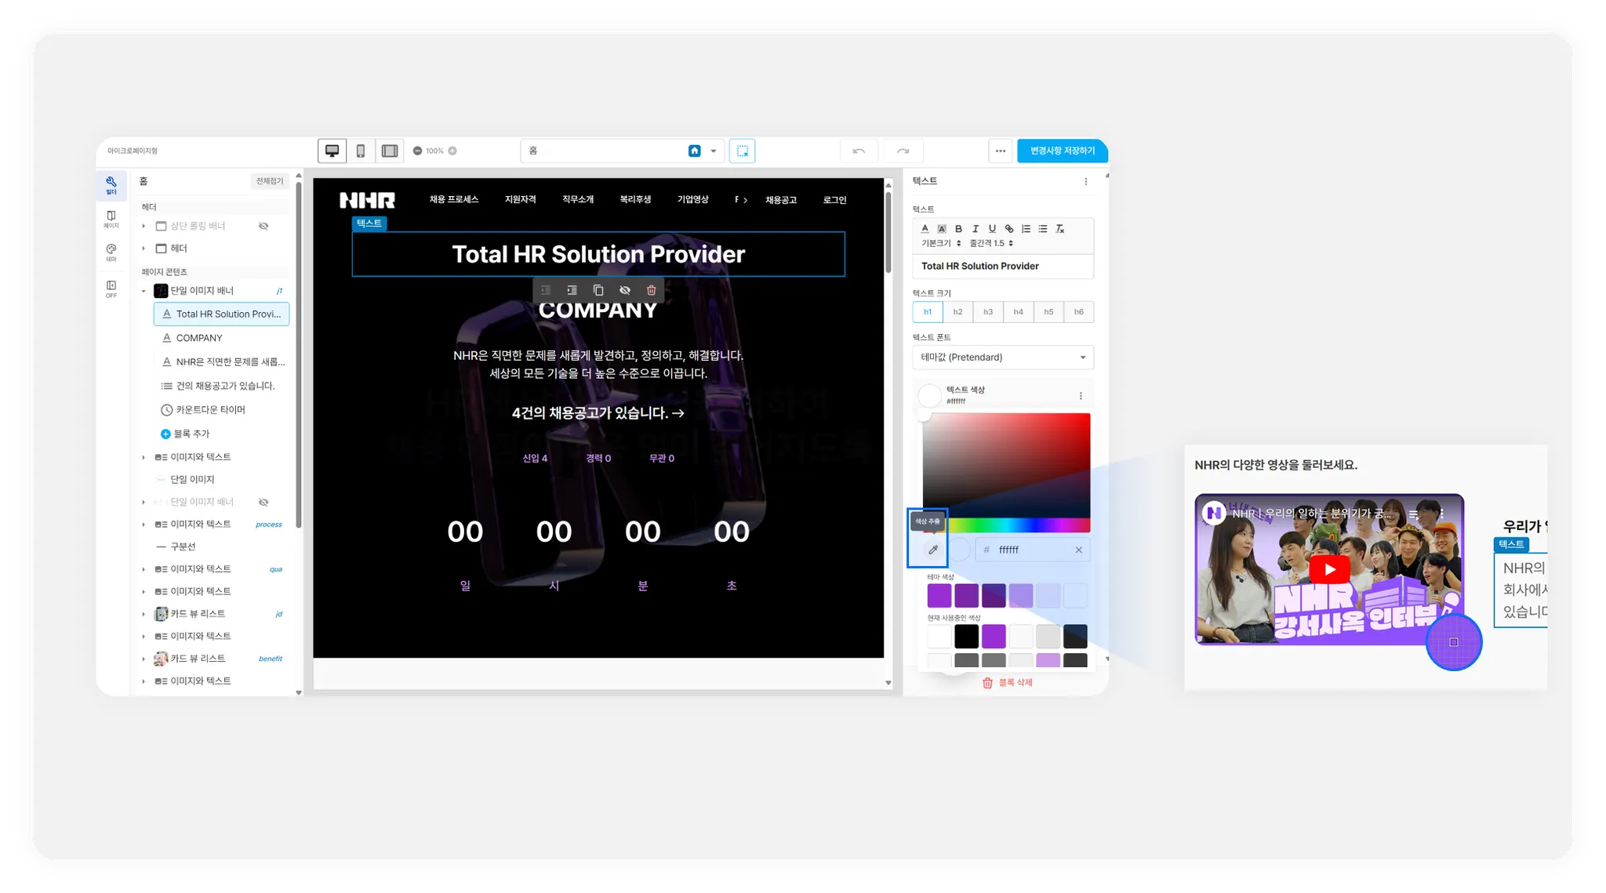Delete block using floating trash icon
1606x893 pixels.
click(651, 290)
